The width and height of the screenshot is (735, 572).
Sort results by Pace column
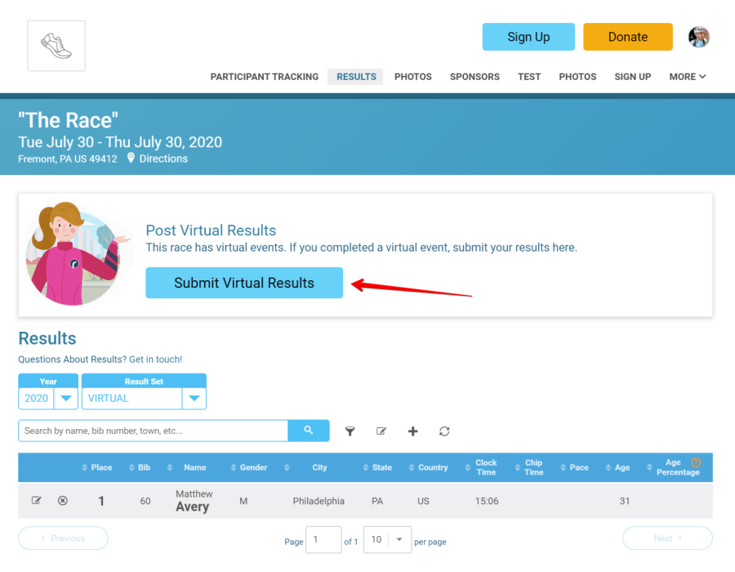pyautogui.click(x=575, y=467)
